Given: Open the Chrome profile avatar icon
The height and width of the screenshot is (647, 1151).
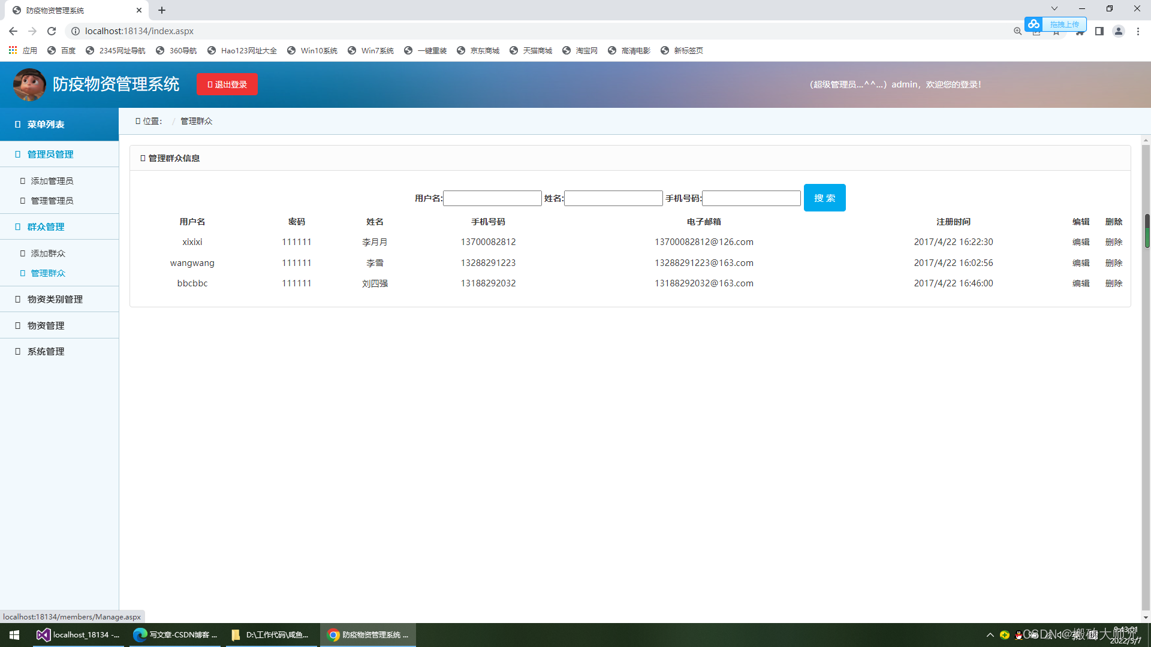Looking at the screenshot, I should coord(1118,31).
